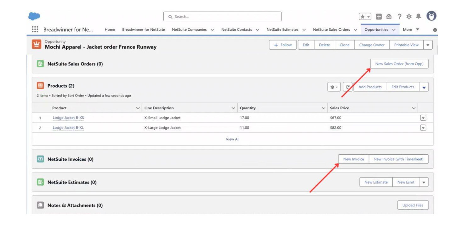Open the guidance center trailhead icon
The height and width of the screenshot is (235, 456).
click(x=389, y=16)
